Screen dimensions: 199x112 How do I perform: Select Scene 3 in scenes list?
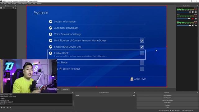36,104
